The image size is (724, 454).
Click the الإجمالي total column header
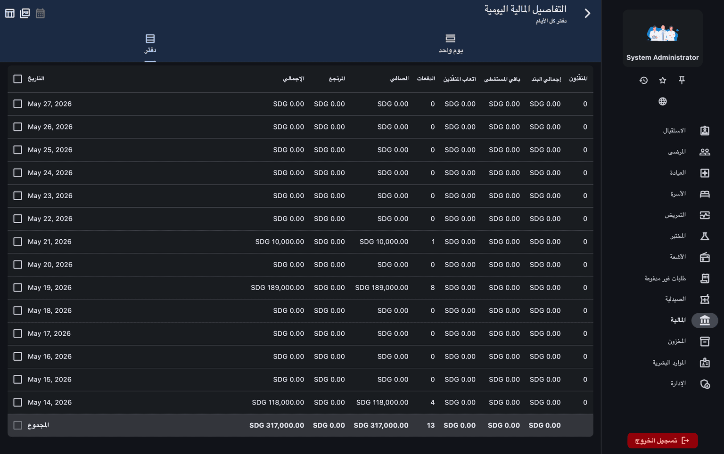click(294, 79)
